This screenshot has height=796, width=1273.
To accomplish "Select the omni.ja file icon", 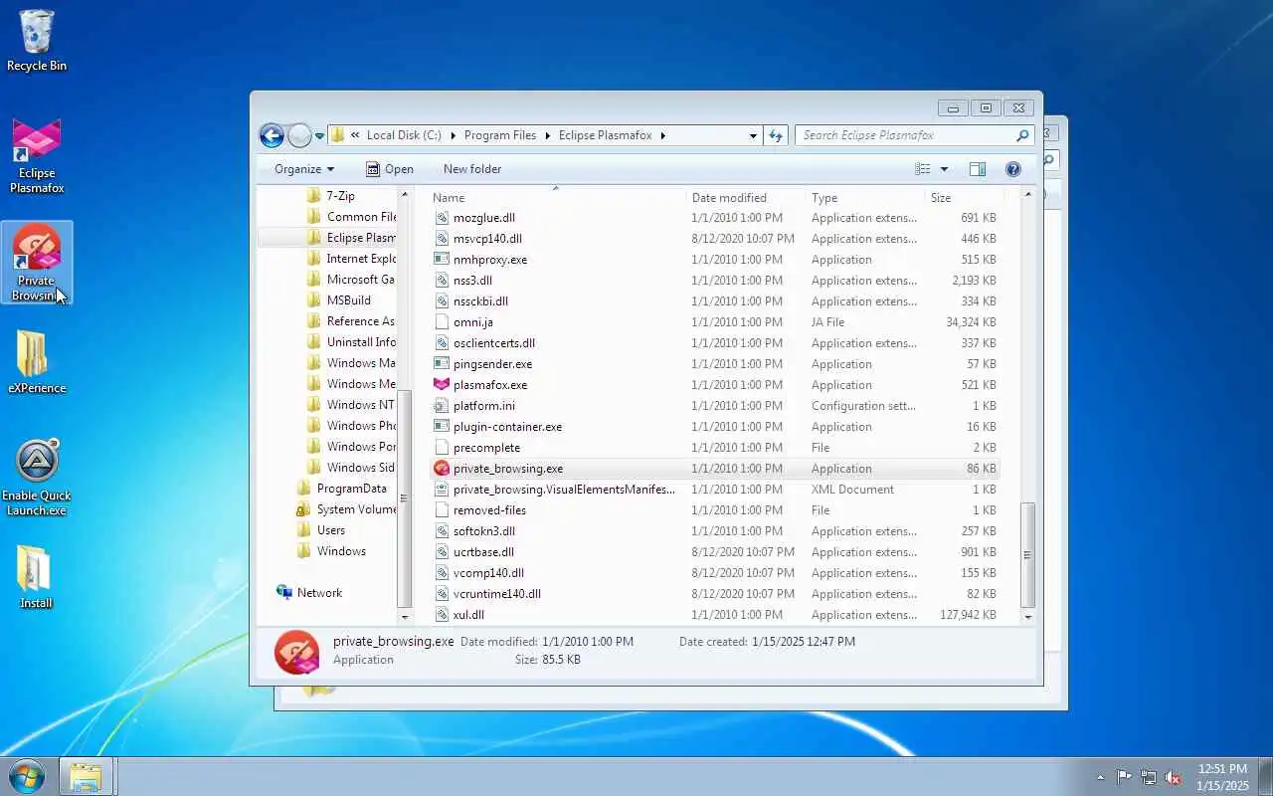I will pyautogui.click(x=443, y=322).
